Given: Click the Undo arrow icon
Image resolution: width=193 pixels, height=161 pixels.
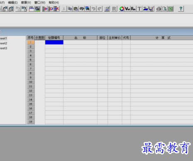Looking at the screenshot, I should click(93, 9).
